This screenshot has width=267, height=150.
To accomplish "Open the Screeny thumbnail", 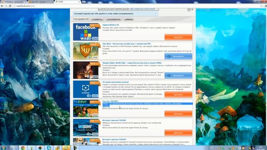I will pyautogui.click(x=86, y=89).
